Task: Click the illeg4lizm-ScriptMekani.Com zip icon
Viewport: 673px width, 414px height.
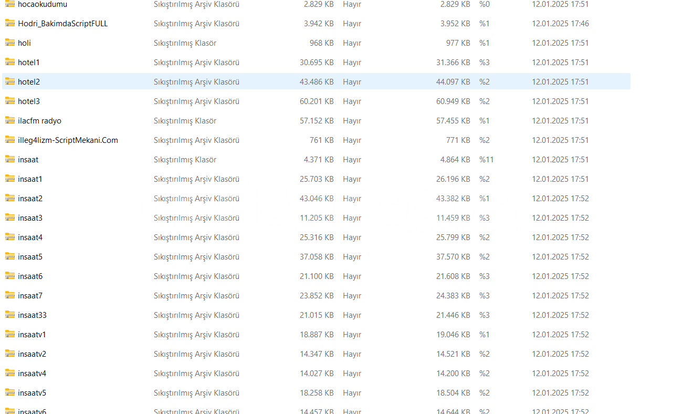Action: coord(10,140)
